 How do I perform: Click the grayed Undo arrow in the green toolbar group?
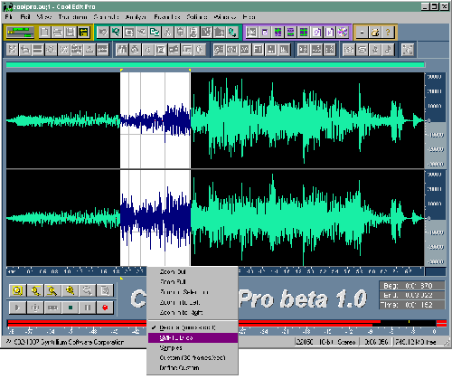pyautogui.click(x=103, y=32)
